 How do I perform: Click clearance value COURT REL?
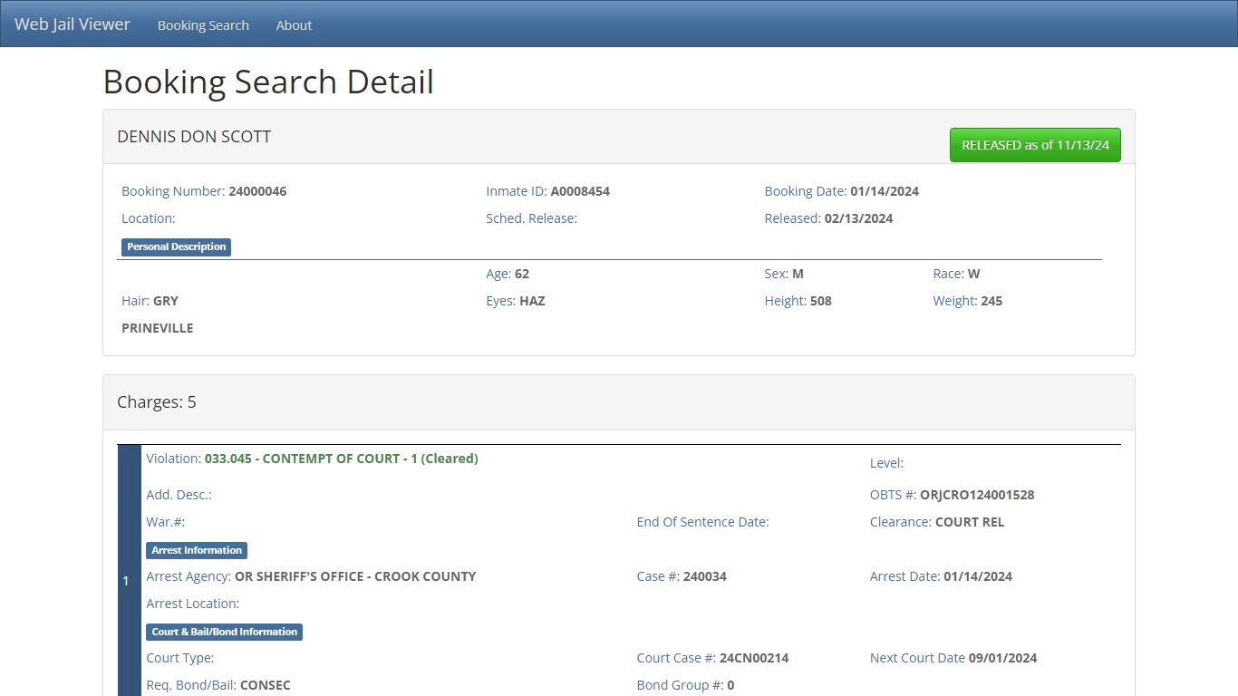click(x=970, y=522)
